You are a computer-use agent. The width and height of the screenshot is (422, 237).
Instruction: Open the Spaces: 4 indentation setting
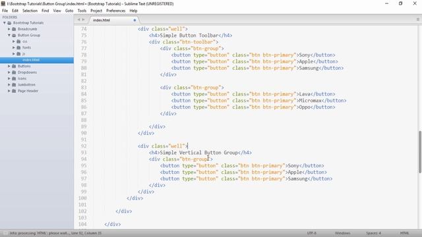[x=373, y=233]
